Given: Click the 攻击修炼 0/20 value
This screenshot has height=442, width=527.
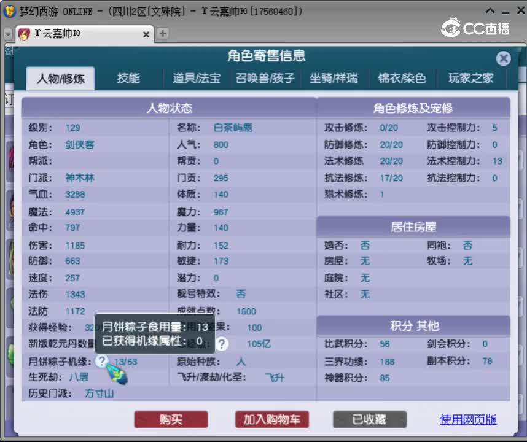Looking at the screenshot, I should [389, 128].
